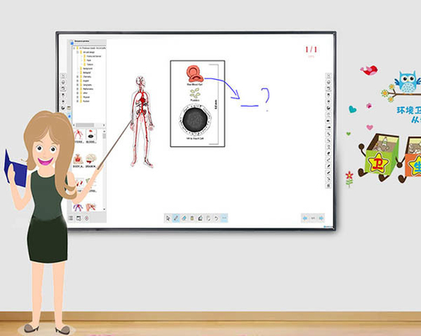Click the red circular icon at resource panel bottom
This screenshot has width=421, height=336.
click(87, 218)
